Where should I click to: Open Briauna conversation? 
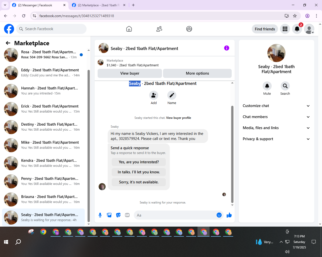click(x=43, y=199)
